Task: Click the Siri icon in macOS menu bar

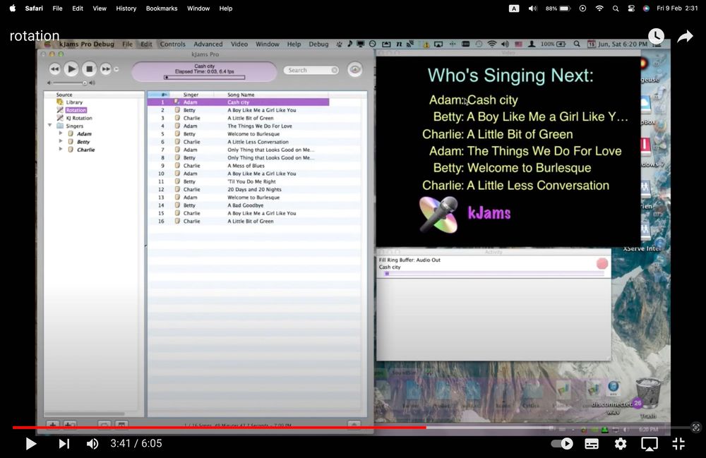Action: (646, 8)
